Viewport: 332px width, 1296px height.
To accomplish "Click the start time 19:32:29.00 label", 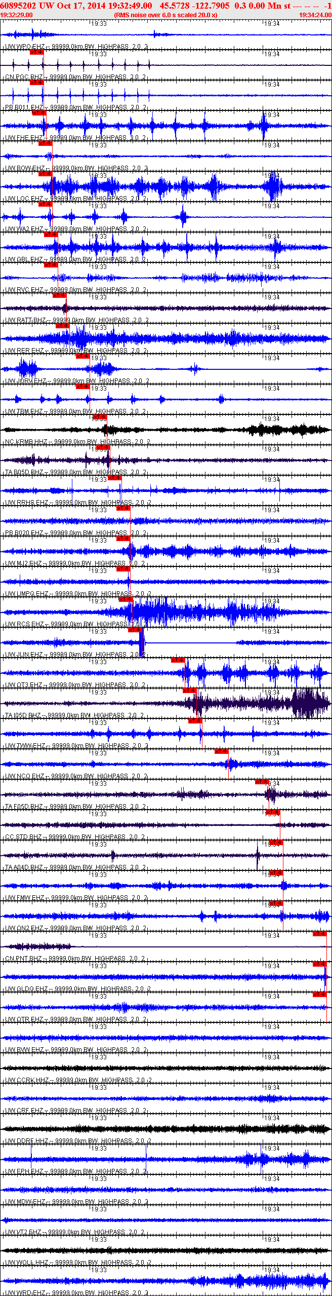I will coord(17,15).
